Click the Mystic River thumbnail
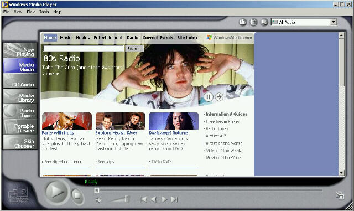354x211 pixels. [120, 121]
